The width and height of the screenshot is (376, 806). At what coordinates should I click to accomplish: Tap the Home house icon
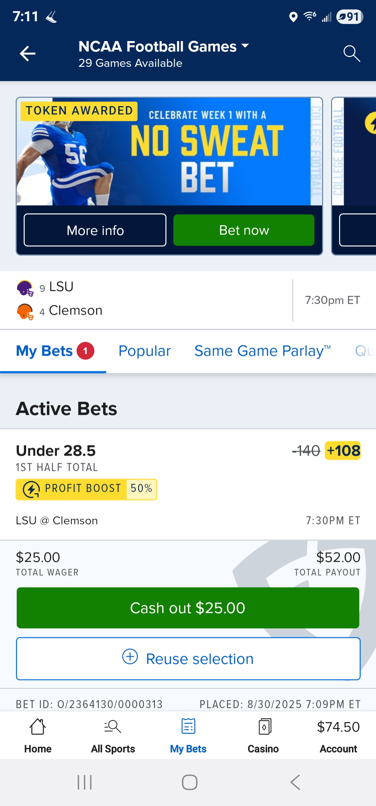coord(38,727)
